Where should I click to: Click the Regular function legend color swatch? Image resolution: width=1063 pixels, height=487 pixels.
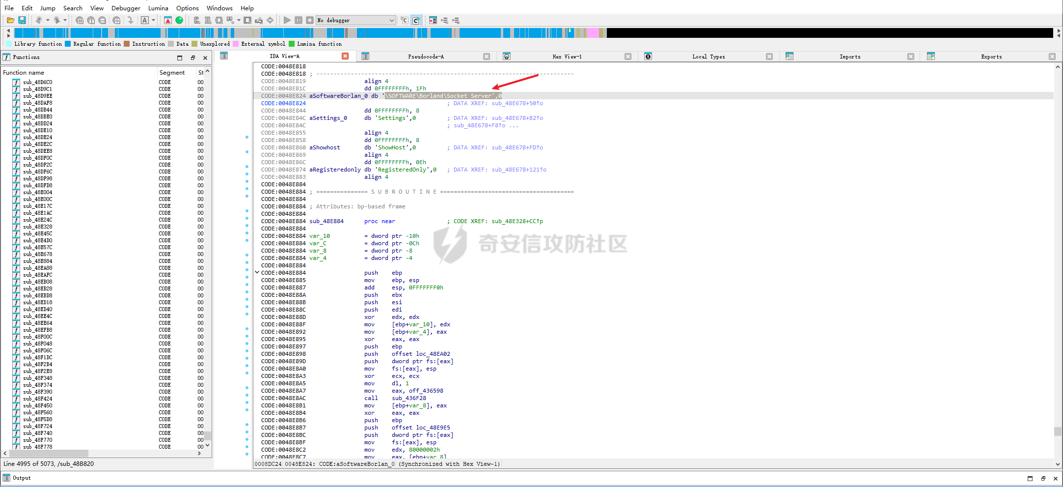(68, 44)
